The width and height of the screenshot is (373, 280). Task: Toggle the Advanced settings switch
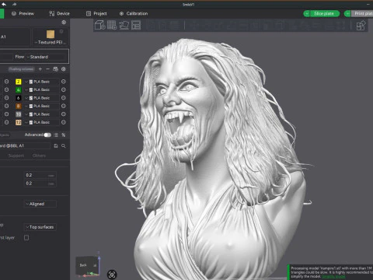(47, 135)
